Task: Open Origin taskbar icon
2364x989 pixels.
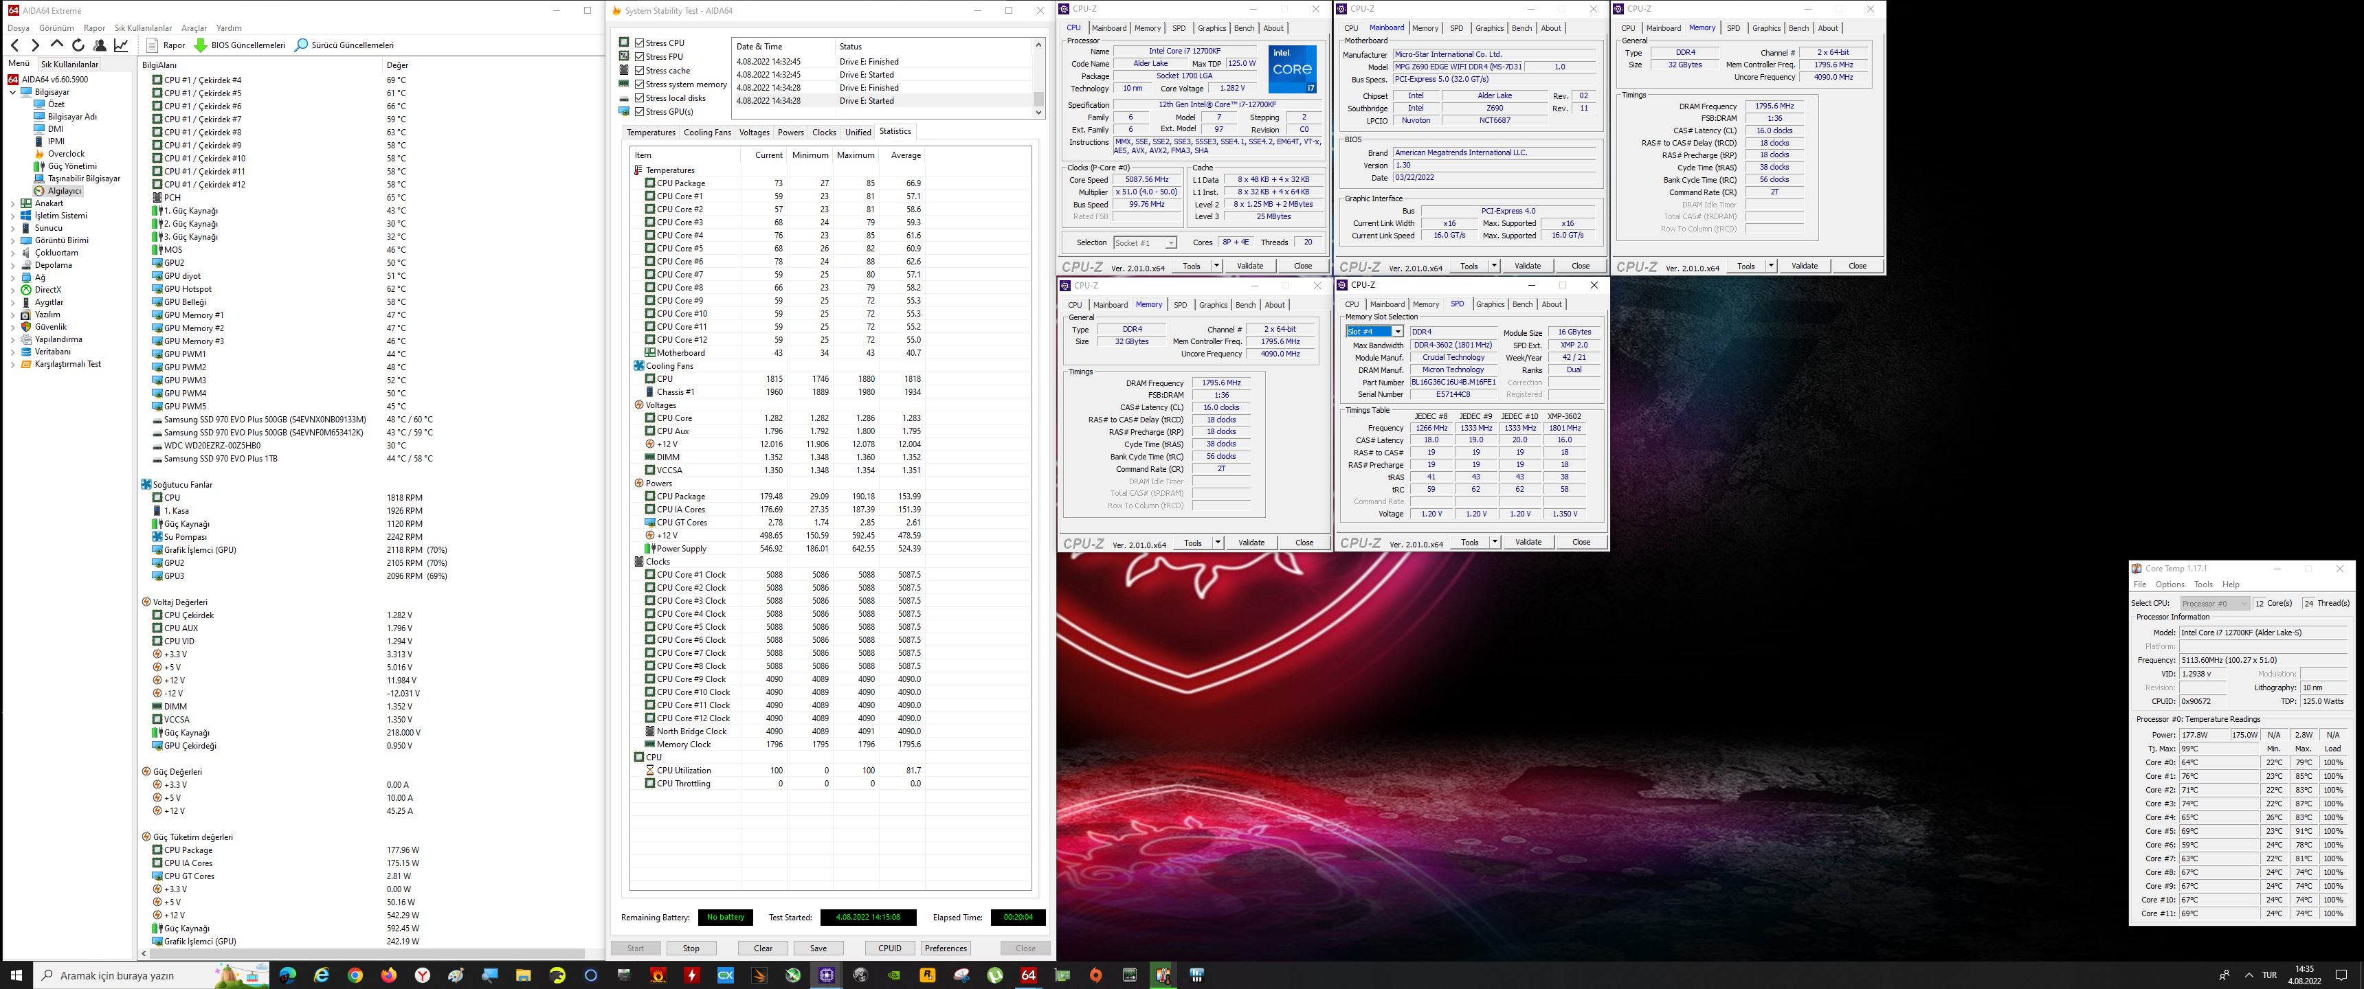Action: pyautogui.click(x=1095, y=975)
